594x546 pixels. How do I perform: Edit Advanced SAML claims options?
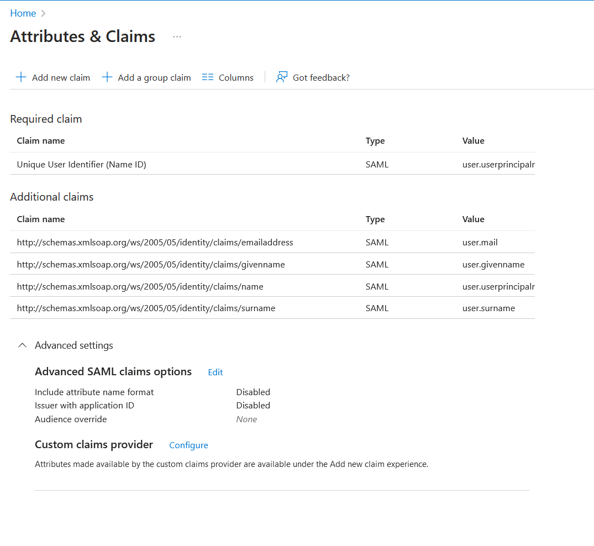(215, 372)
